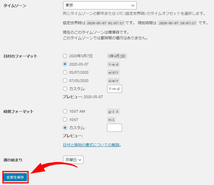Choose the 24-hour 10:07 time format radio
Screen dimensions: 214x185
[65, 120]
